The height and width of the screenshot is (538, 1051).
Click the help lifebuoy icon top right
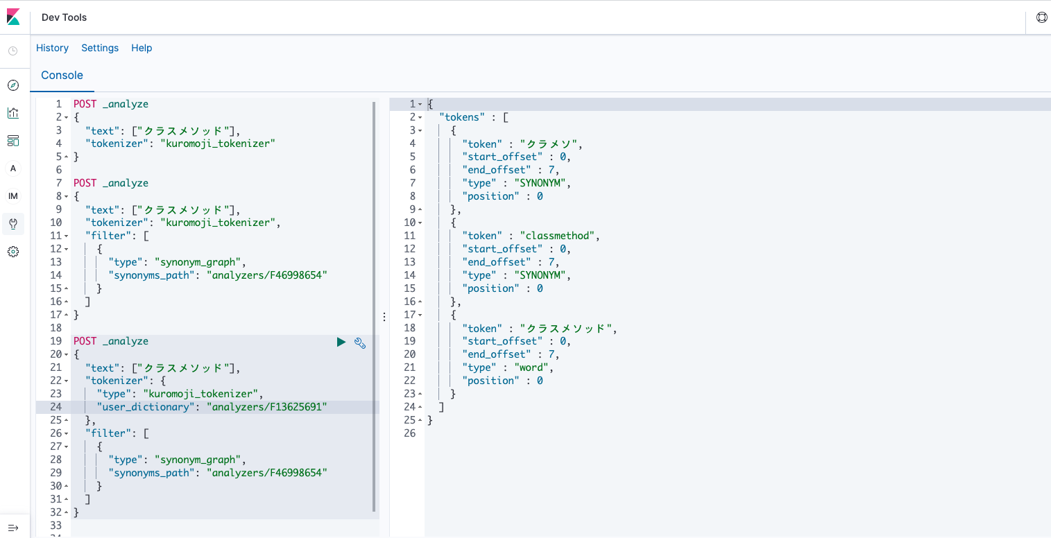pos(1041,17)
